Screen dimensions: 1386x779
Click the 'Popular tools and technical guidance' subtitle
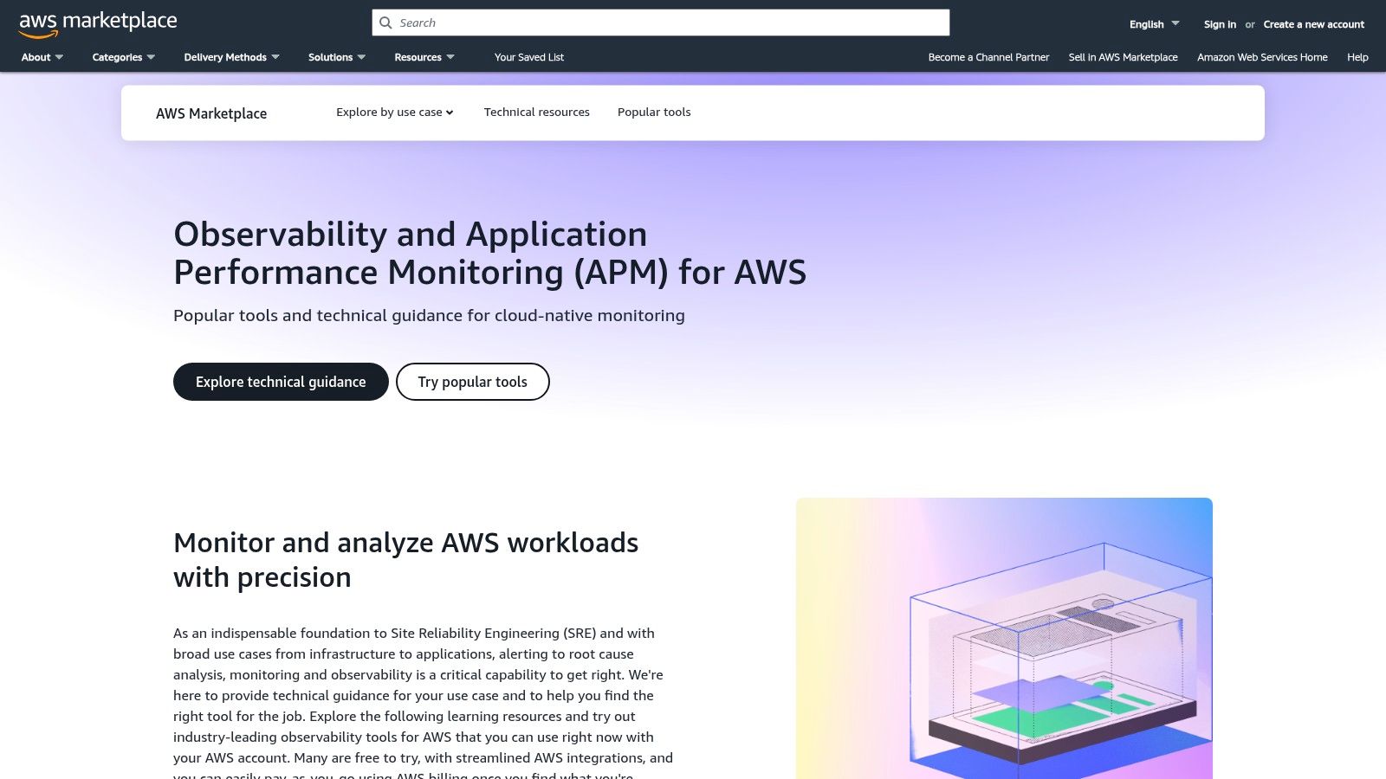(x=429, y=316)
